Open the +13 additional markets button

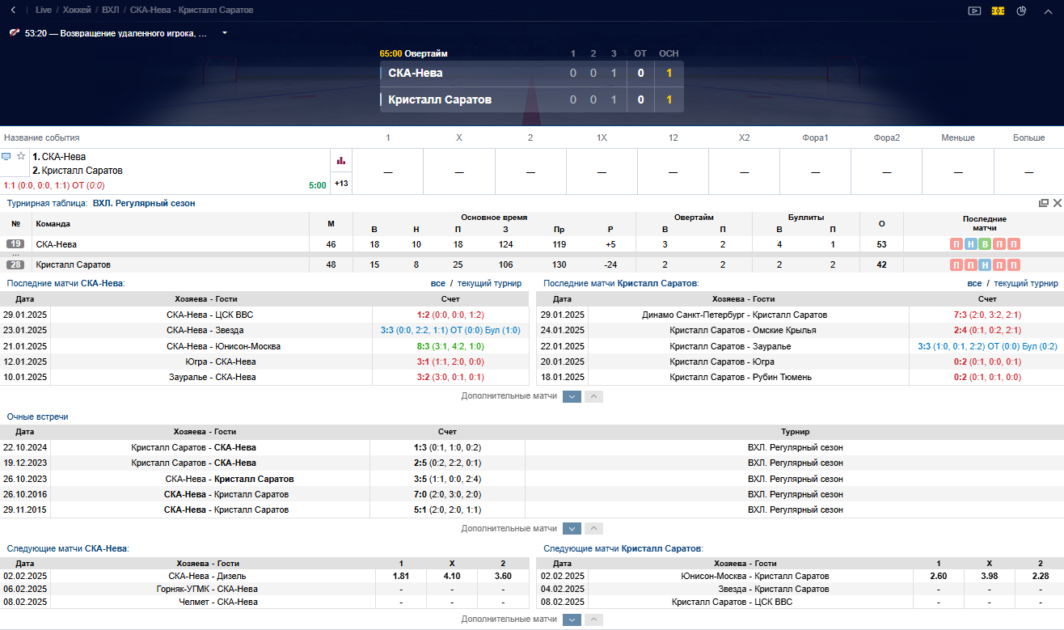click(x=341, y=184)
